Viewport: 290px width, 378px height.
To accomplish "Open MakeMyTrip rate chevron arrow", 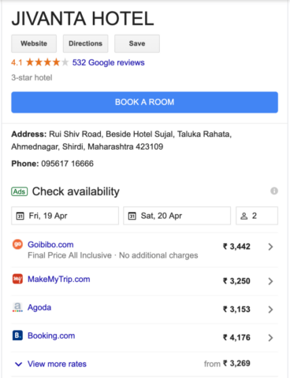I will tap(270, 281).
